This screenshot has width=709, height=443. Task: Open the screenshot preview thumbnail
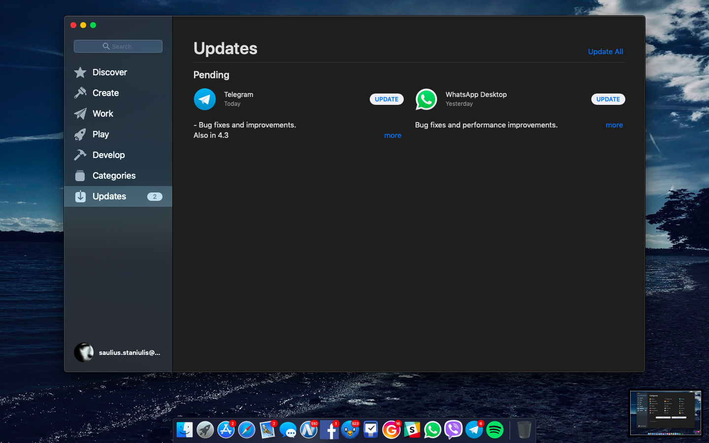(x=665, y=413)
